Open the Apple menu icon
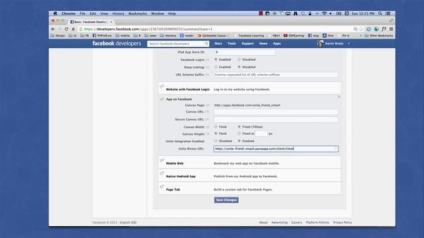Image resolution: width=424 pixels, height=238 pixels. tap(55, 13)
